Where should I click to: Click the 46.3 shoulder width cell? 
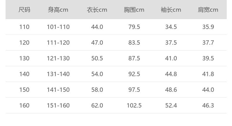pos(208,105)
